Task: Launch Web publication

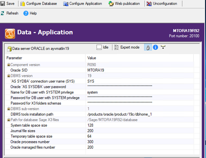Action: [x=124, y=4]
